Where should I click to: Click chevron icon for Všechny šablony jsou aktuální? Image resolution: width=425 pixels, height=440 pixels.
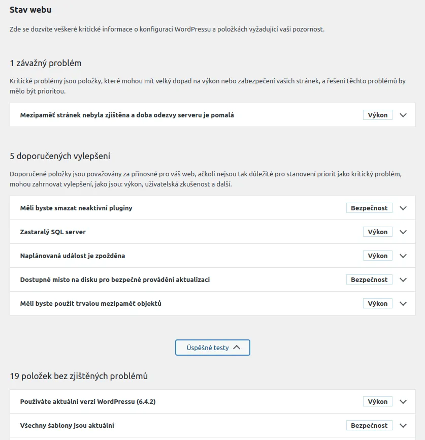click(403, 425)
